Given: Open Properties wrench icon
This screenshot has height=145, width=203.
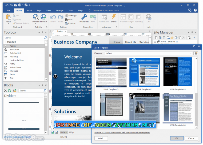Looking at the screenshot, I should point(84,17).
